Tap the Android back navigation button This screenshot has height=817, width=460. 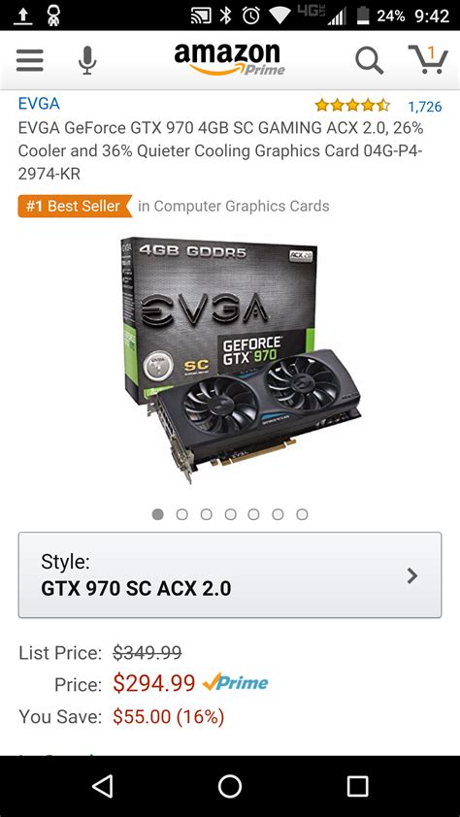(102, 786)
